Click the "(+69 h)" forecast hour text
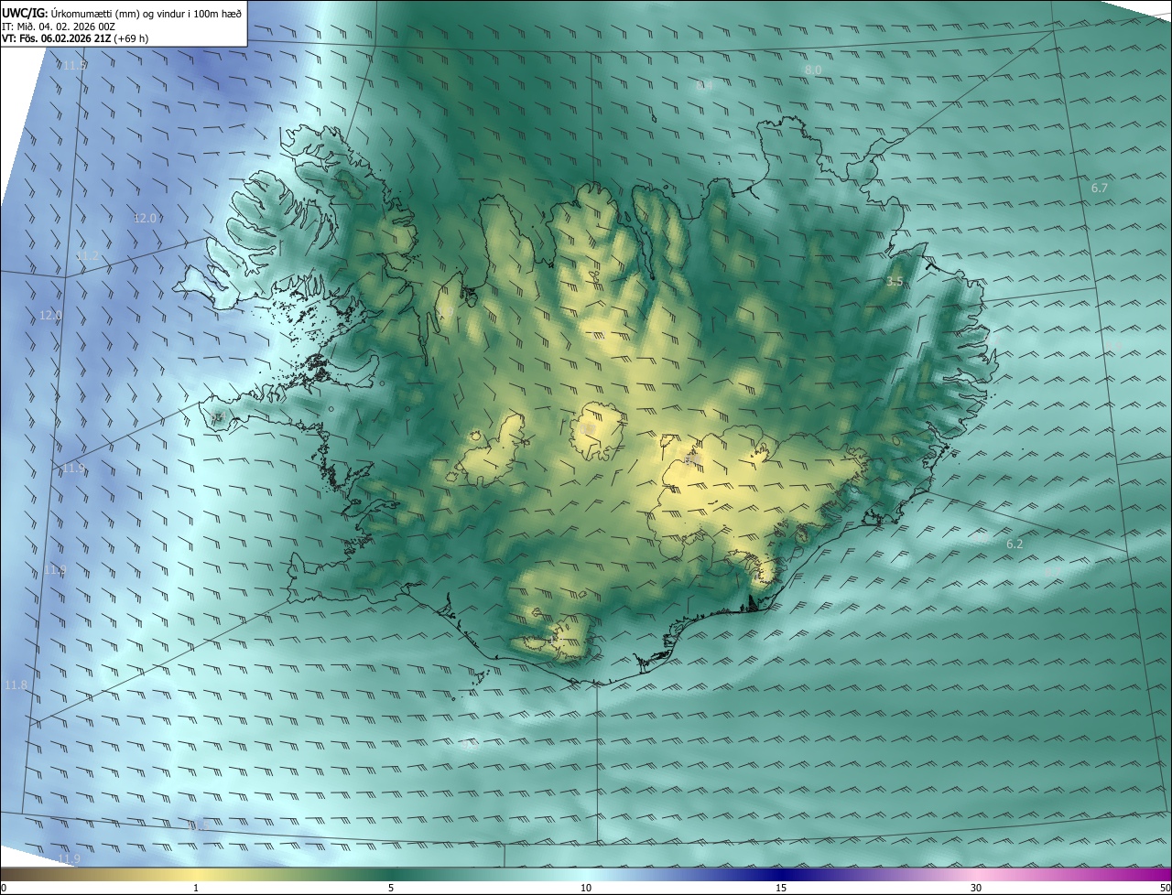The height and width of the screenshot is (895, 1172). (x=132, y=38)
